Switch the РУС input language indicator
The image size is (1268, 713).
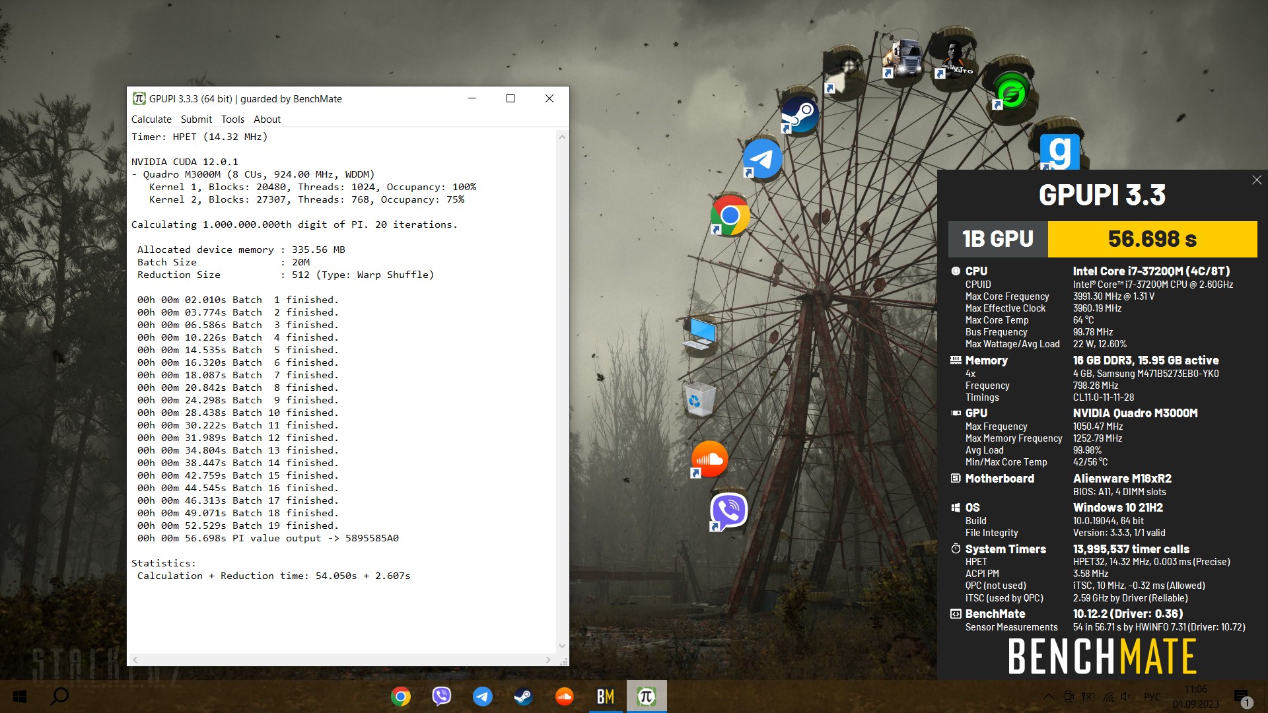click(x=1152, y=696)
